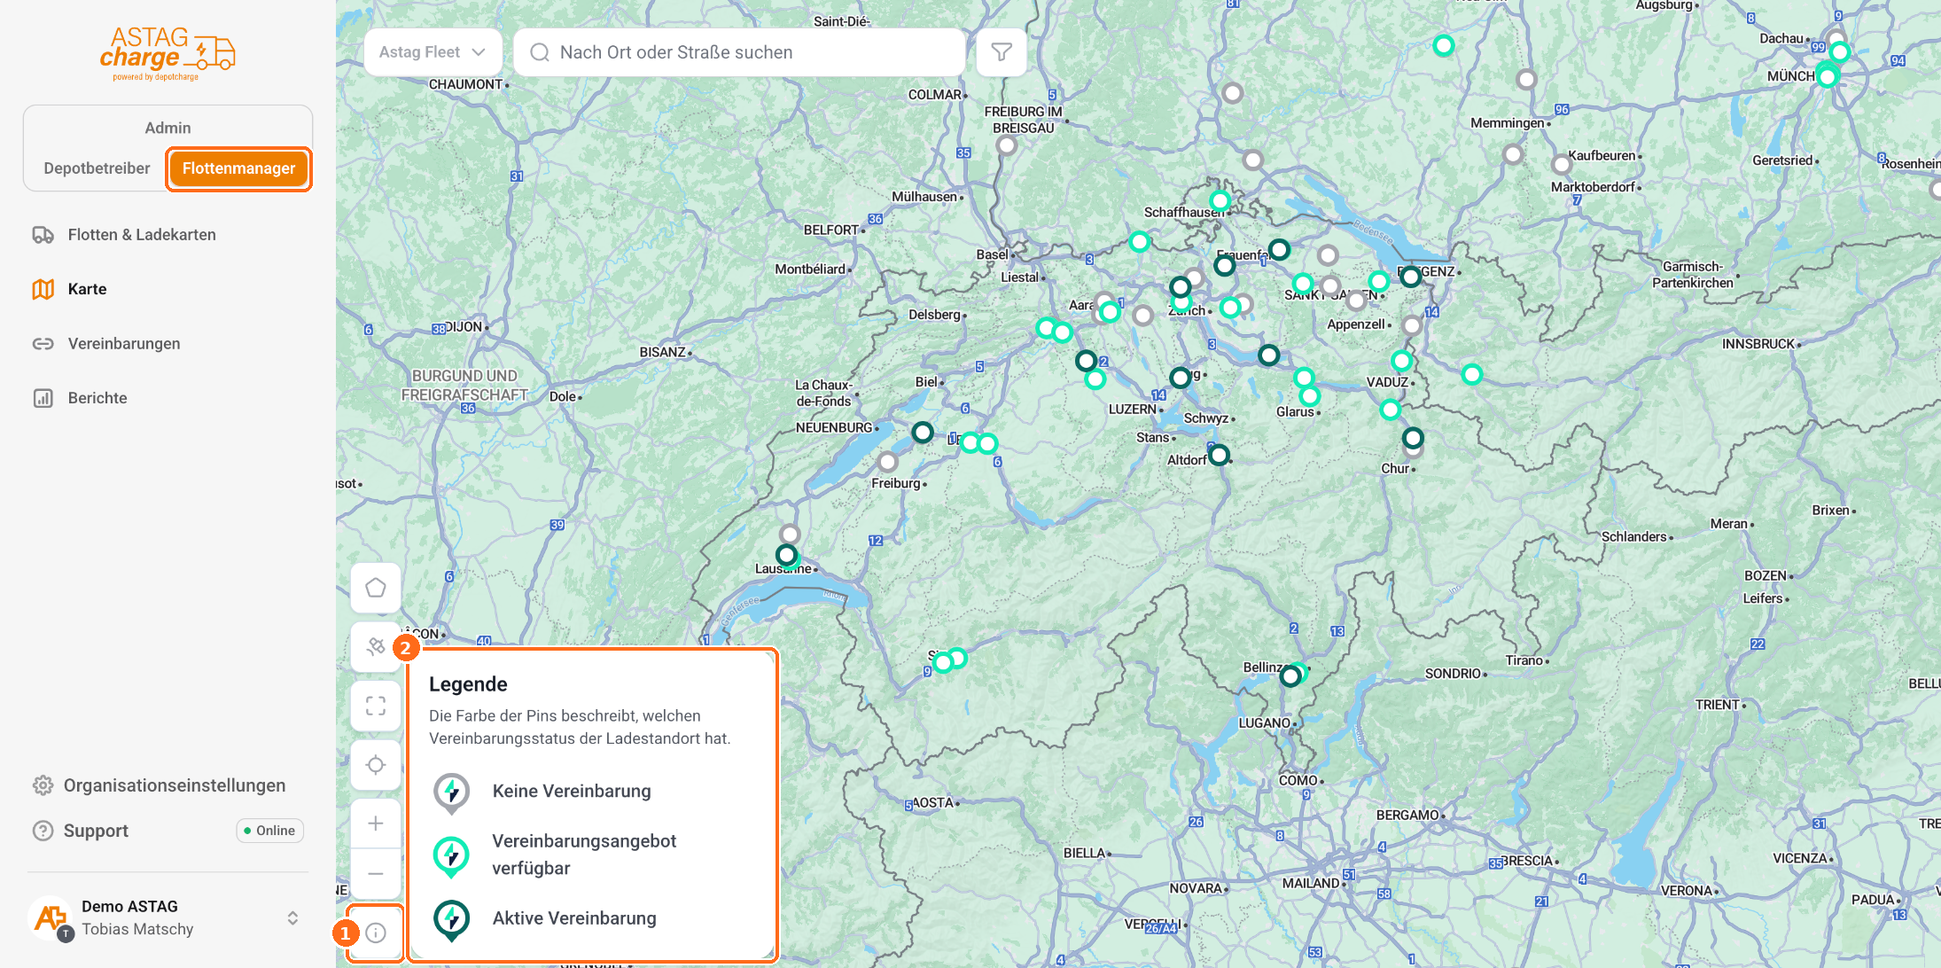This screenshot has height=968, width=1941.
Task: Switch role to Flottenmanager
Action: click(x=238, y=168)
